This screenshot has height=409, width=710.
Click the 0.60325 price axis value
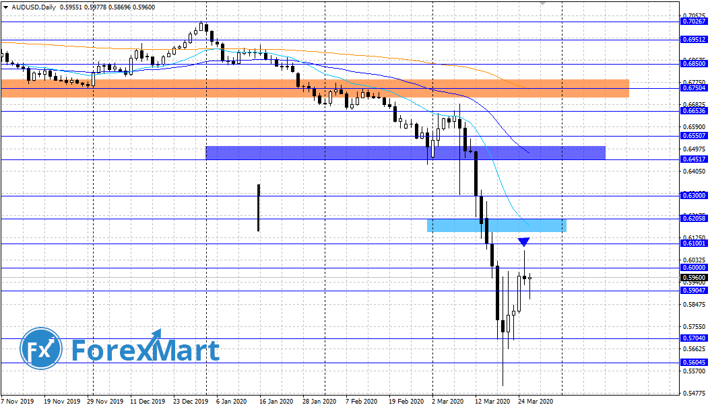[694, 260]
